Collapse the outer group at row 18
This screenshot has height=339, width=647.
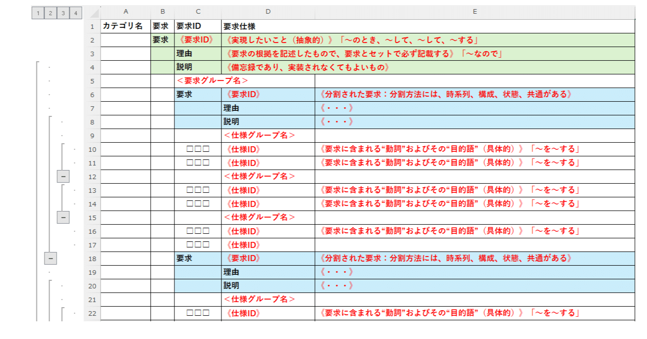(51, 258)
